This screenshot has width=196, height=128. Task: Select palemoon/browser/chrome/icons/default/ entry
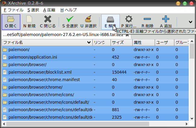[49, 102]
